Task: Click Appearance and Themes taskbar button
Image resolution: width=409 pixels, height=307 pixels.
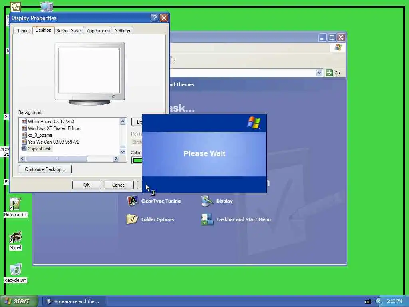Action: (x=74, y=301)
